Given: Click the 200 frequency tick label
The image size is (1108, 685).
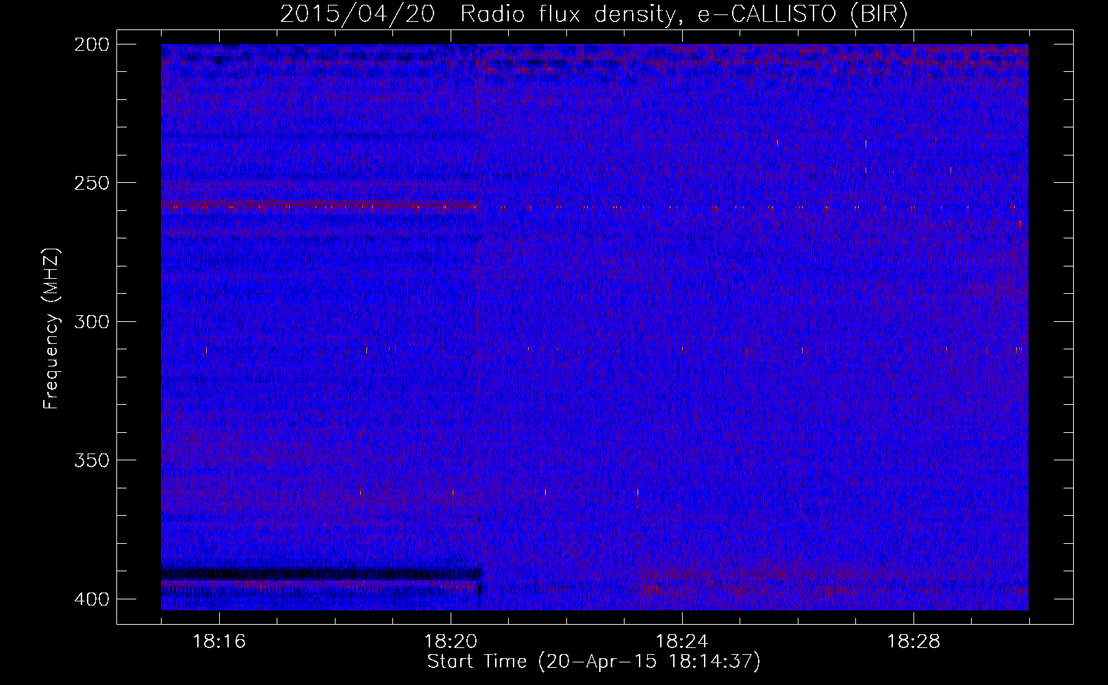Looking at the screenshot, I should (91, 44).
